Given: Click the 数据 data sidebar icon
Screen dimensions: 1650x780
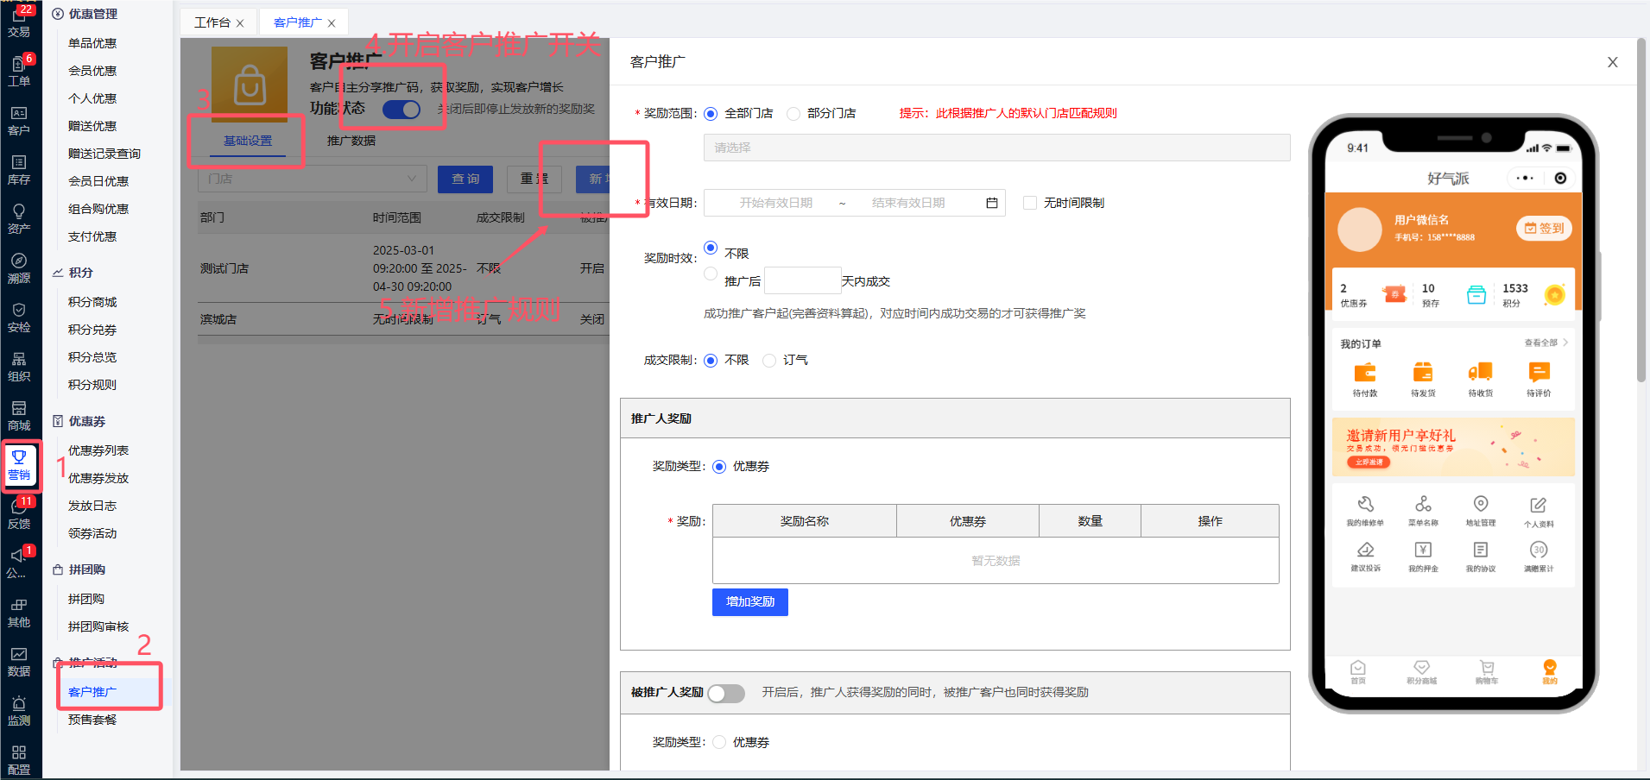Looking at the screenshot, I should pyautogui.click(x=19, y=662).
